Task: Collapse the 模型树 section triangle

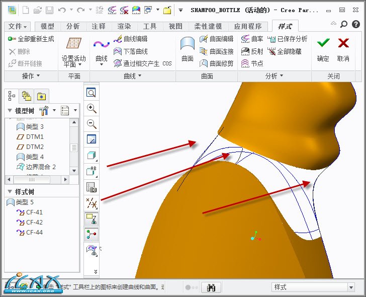Action: [10, 110]
